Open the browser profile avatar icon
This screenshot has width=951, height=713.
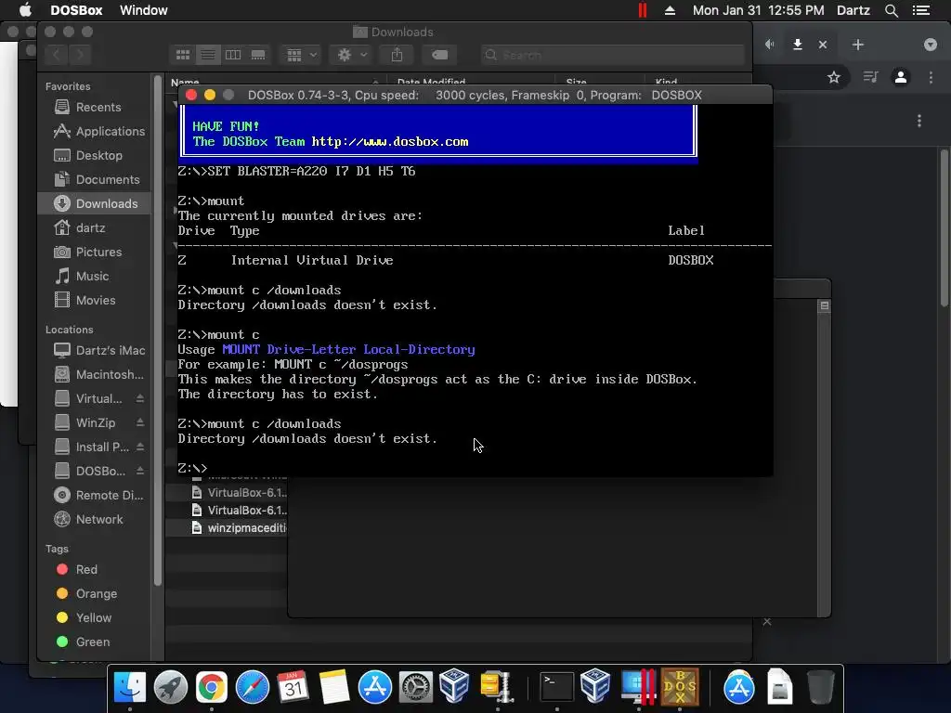(901, 78)
